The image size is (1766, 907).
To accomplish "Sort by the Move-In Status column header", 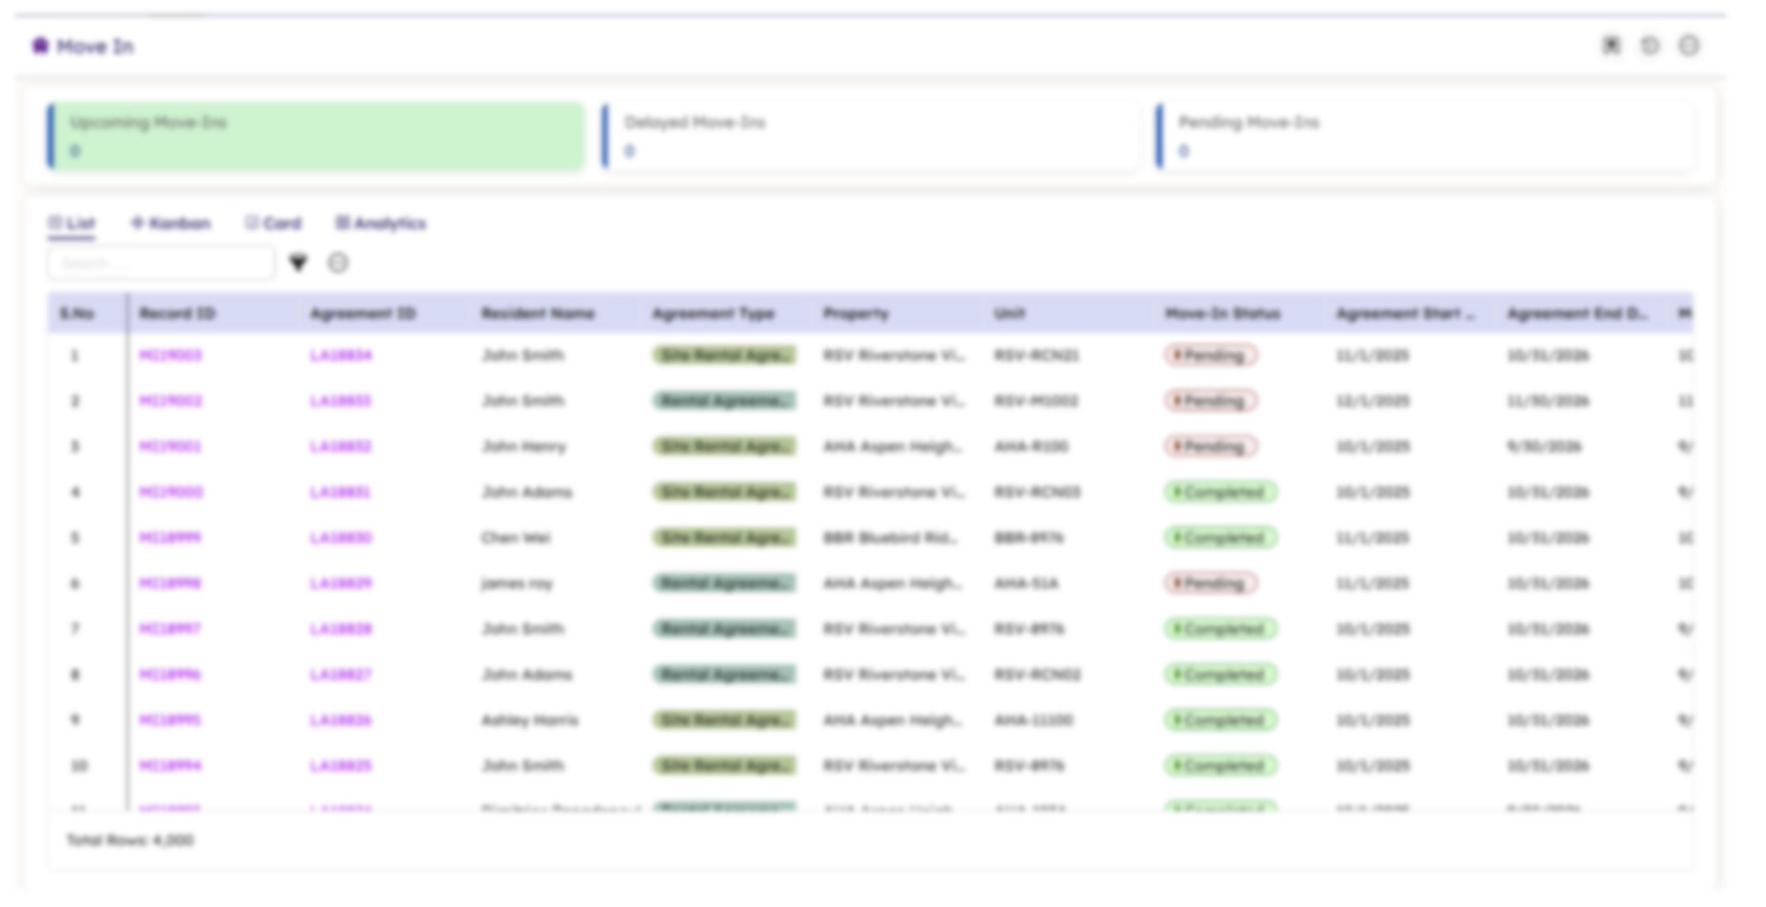I will [x=1222, y=314].
